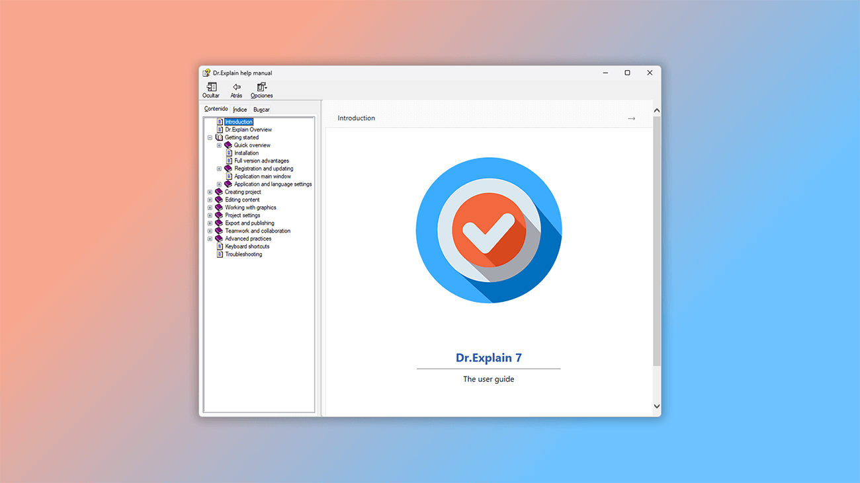Viewport: 860px width, 483px height.
Task: Click the book icon beside Working with graphics
Action: click(x=219, y=207)
